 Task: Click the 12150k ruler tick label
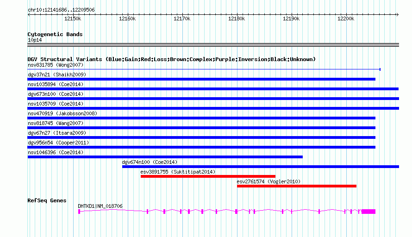(x=73, y=19)
